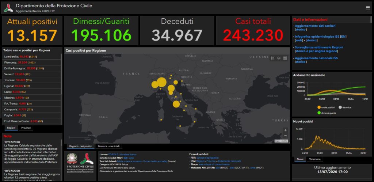Switch to the Variazione chart tab
Screen dimensions: 374x182
(315, 159)
